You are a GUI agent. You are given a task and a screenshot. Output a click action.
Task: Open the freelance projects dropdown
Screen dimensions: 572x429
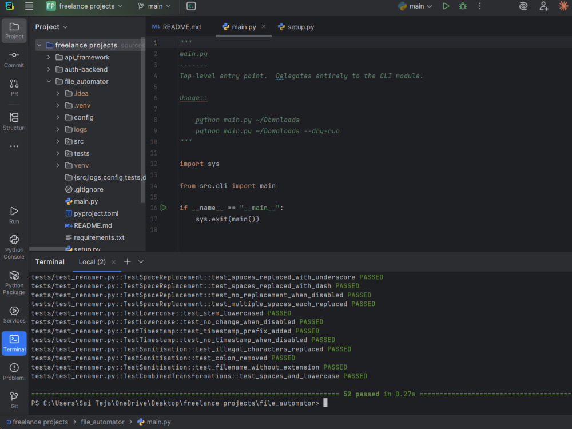(84, 6)
